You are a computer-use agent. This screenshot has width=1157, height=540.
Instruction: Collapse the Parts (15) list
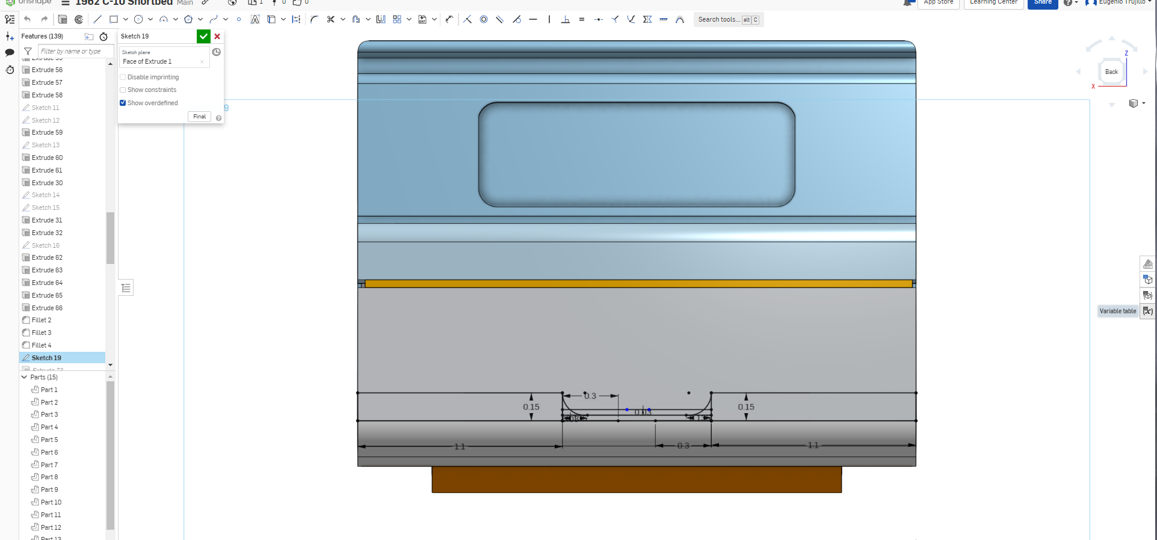coord(24,377)
